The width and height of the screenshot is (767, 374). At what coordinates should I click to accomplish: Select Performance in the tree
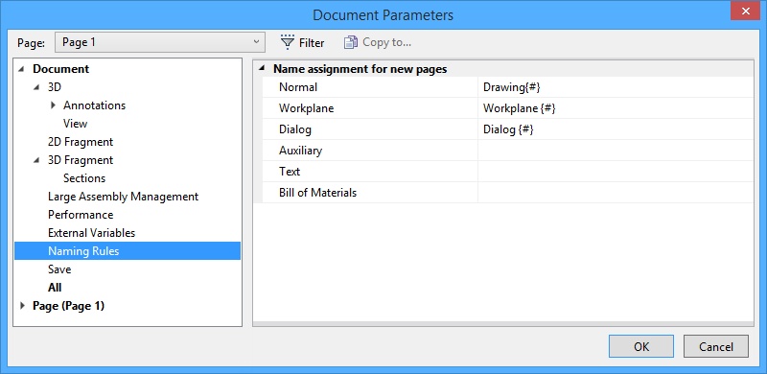click(81, 215)
